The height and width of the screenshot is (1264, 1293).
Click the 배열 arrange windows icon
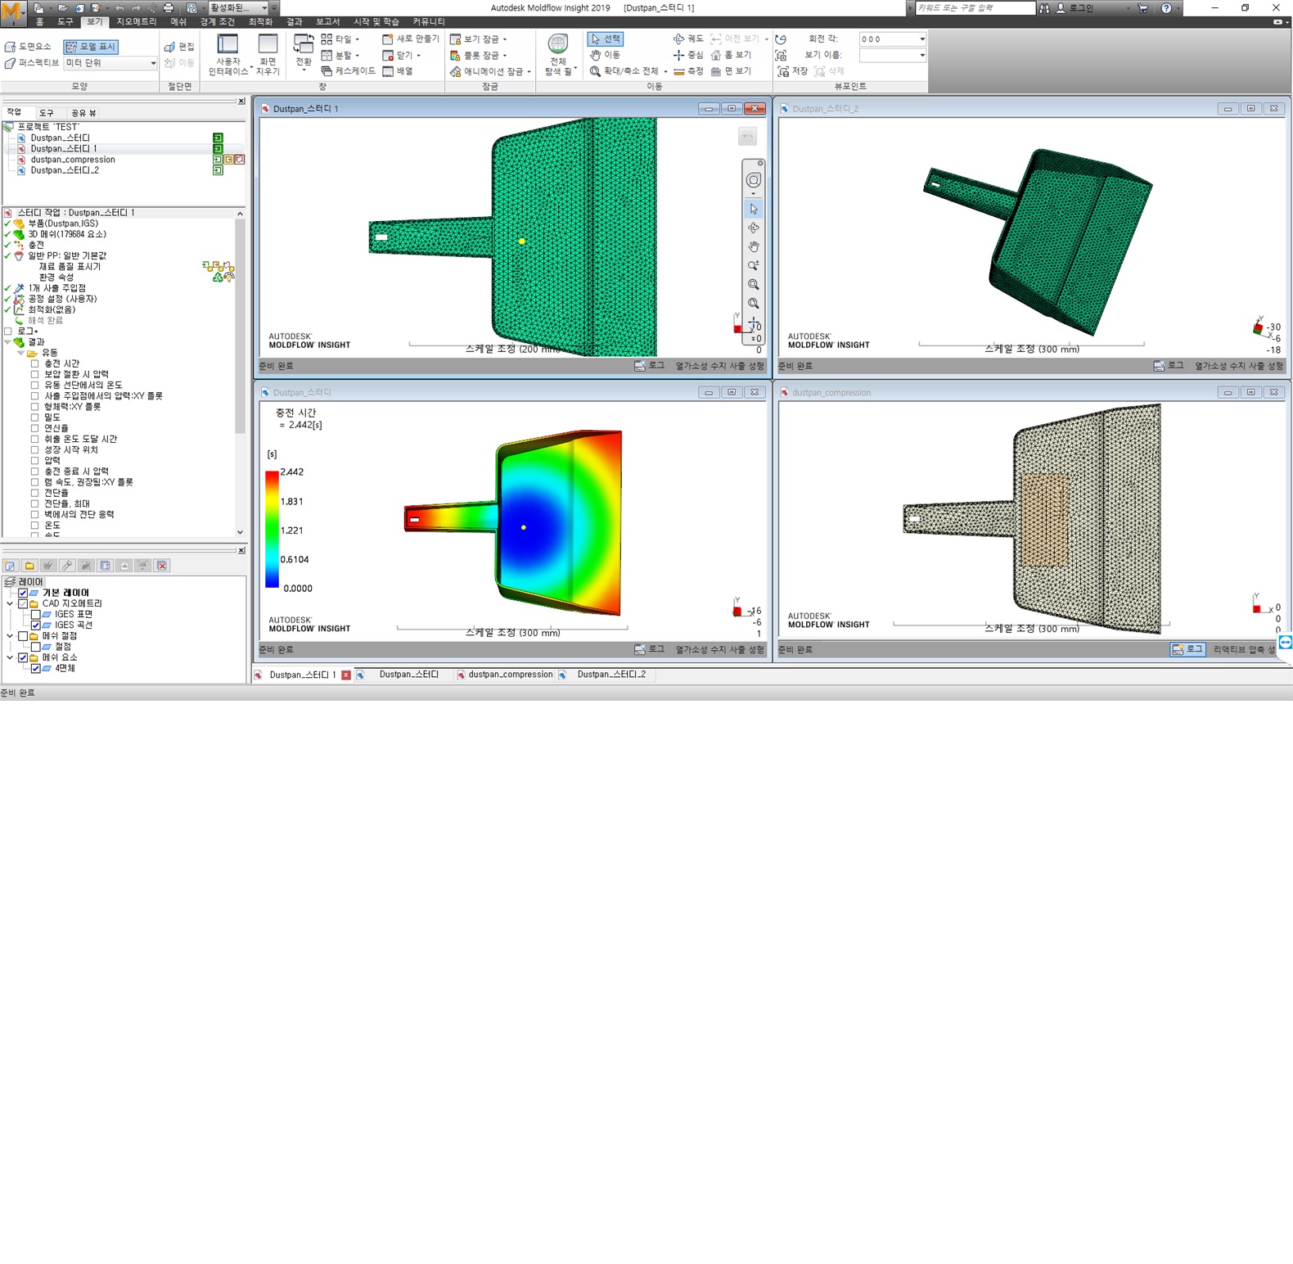tap(398, 71)
